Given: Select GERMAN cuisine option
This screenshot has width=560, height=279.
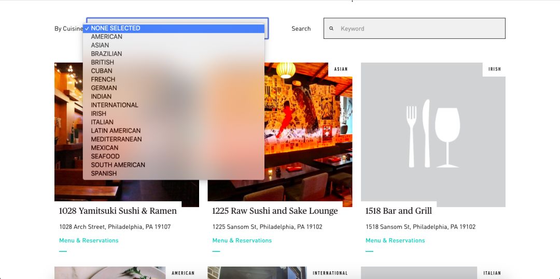Looking at the screenshot, I should click(x=174, y=88).
